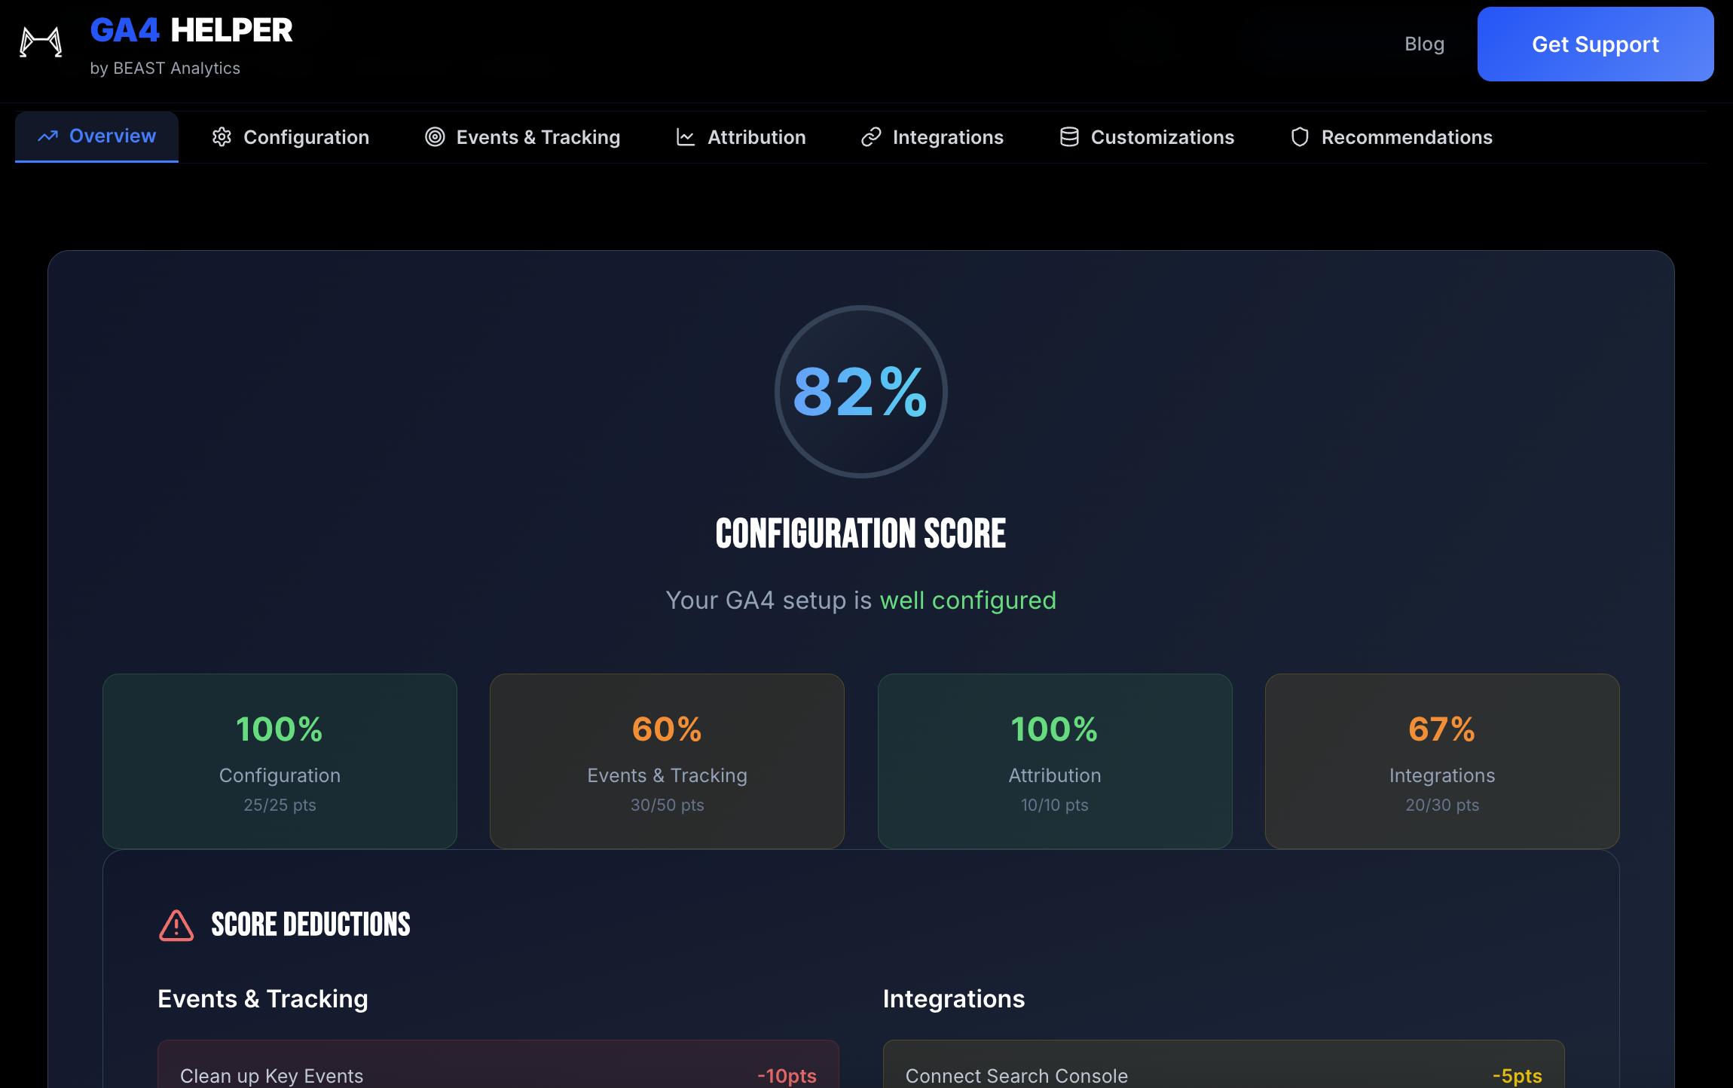This screenshot has width=1733, height=1088.
Task: Select the Configuration 100% score card
Action: click(x=280, y=761)
